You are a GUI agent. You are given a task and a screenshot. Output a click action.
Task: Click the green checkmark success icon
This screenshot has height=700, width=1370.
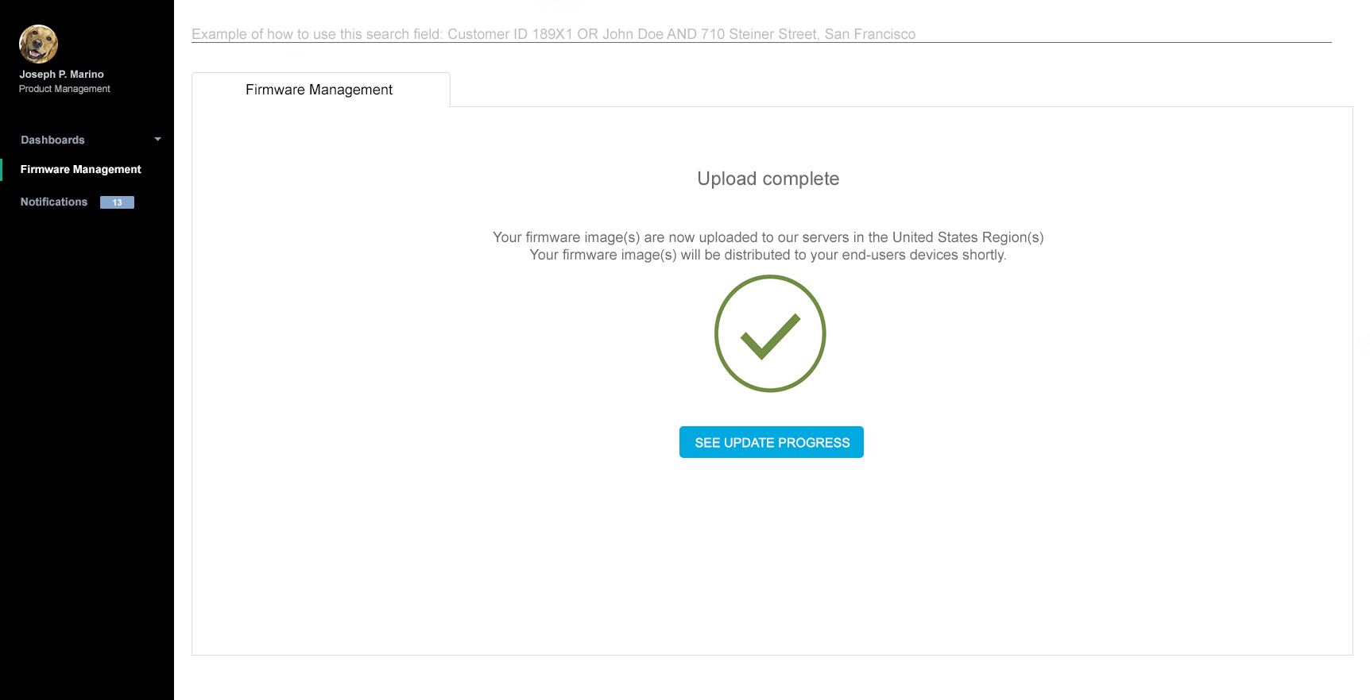pyautogui.click(x=769, y=333)
